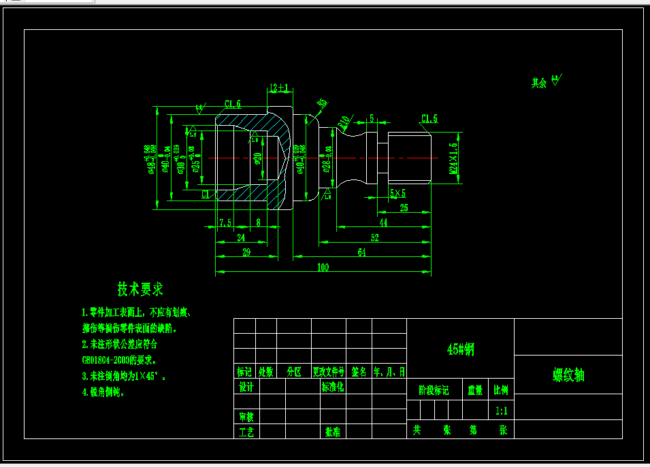Select the 批准 cell
The width and height of the screenshot is (650, 467).
pyautogui.click(x=332, y=432)
